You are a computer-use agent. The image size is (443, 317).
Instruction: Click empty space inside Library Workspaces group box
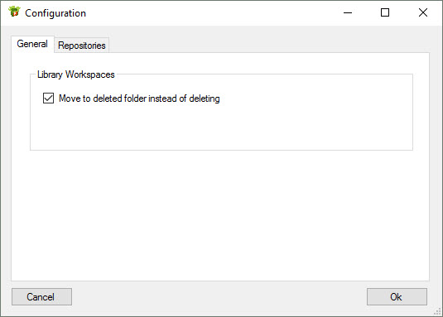click(221, 127)
